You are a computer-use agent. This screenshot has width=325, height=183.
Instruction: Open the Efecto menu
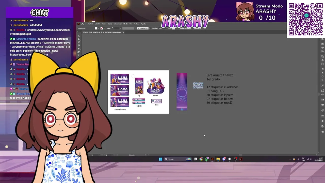pos(126,24)
